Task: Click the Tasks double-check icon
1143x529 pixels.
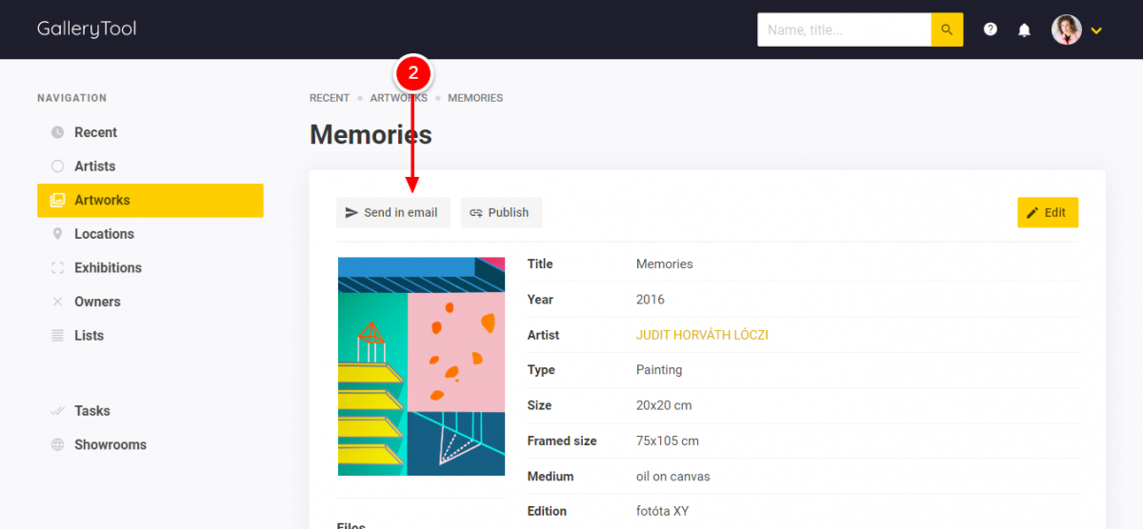Action: tap(57, 411)
